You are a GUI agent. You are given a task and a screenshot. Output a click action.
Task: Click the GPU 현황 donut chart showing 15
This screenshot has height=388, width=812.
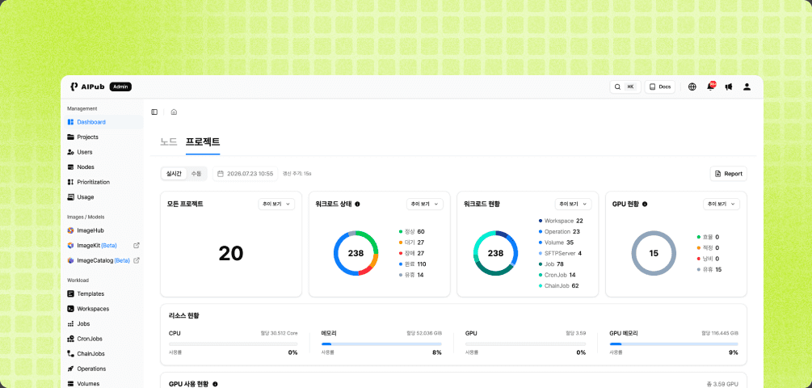coord(654,253)
